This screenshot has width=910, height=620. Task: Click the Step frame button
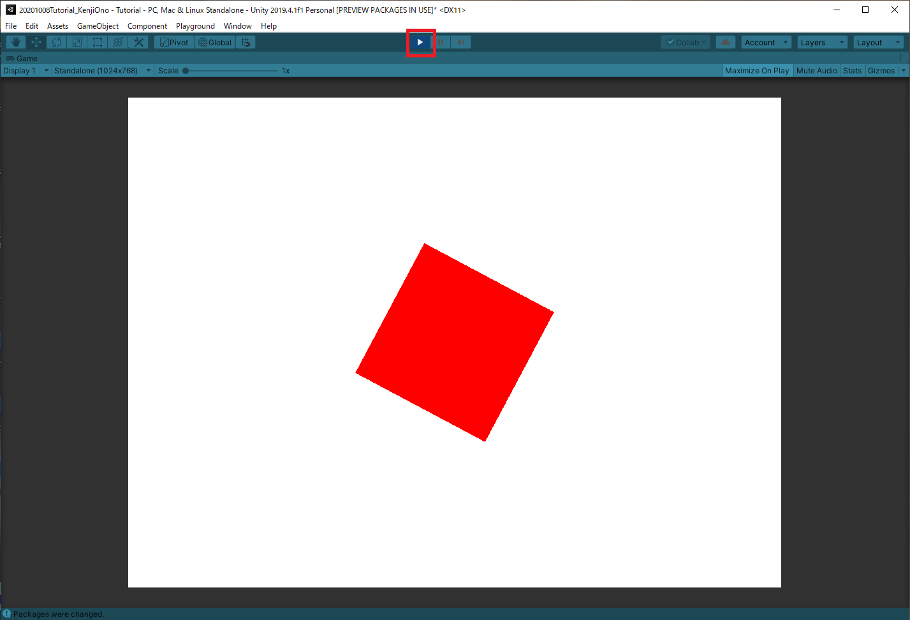coord(461,42)
